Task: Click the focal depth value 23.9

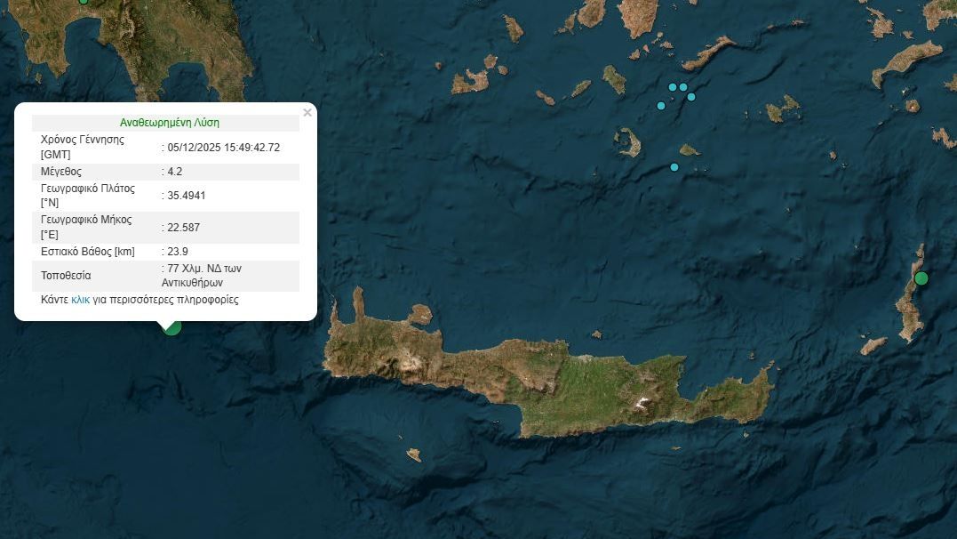Action: pos(178,252)
